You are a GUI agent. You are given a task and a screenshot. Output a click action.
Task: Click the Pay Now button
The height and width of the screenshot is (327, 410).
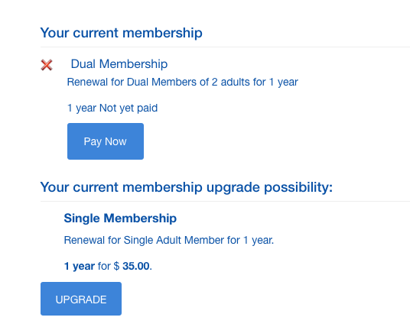point(106,141)
